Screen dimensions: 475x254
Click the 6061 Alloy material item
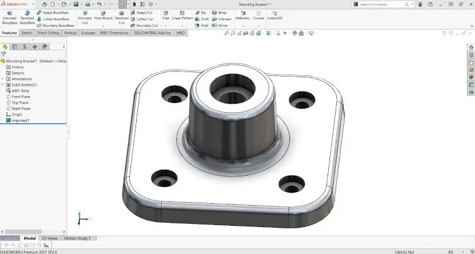[x=21, y=91]
